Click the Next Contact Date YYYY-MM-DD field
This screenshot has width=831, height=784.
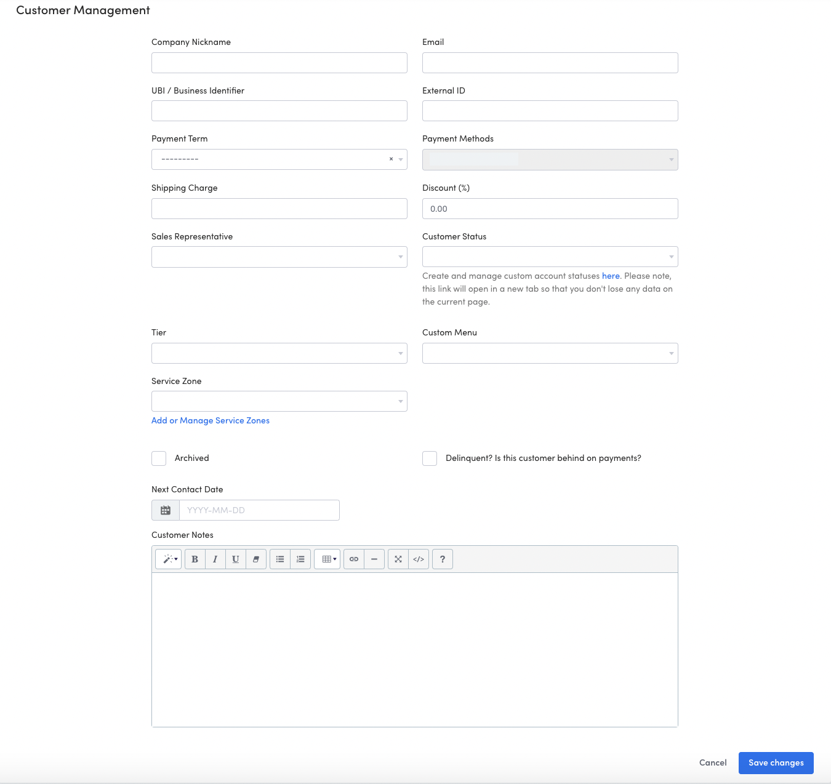pos(259,510)
